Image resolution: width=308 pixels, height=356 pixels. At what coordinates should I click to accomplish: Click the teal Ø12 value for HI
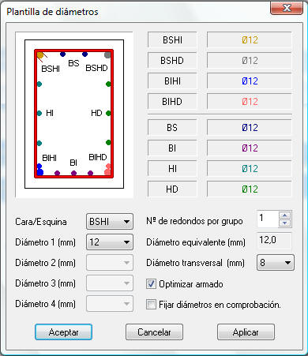coord(250,169)
